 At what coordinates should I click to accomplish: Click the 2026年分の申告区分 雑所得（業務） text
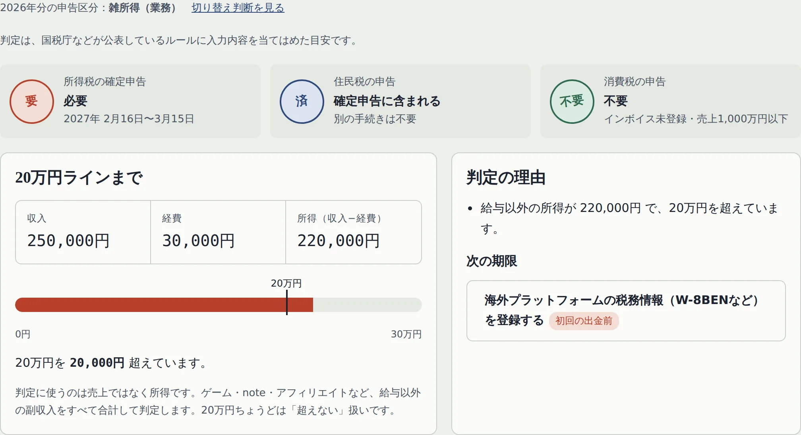click(88, 8)
